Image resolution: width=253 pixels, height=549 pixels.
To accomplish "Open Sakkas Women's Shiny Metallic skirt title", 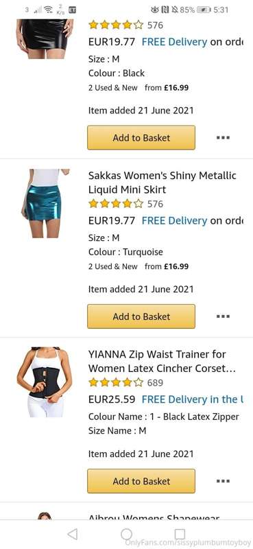I will [x=162, y=183].
